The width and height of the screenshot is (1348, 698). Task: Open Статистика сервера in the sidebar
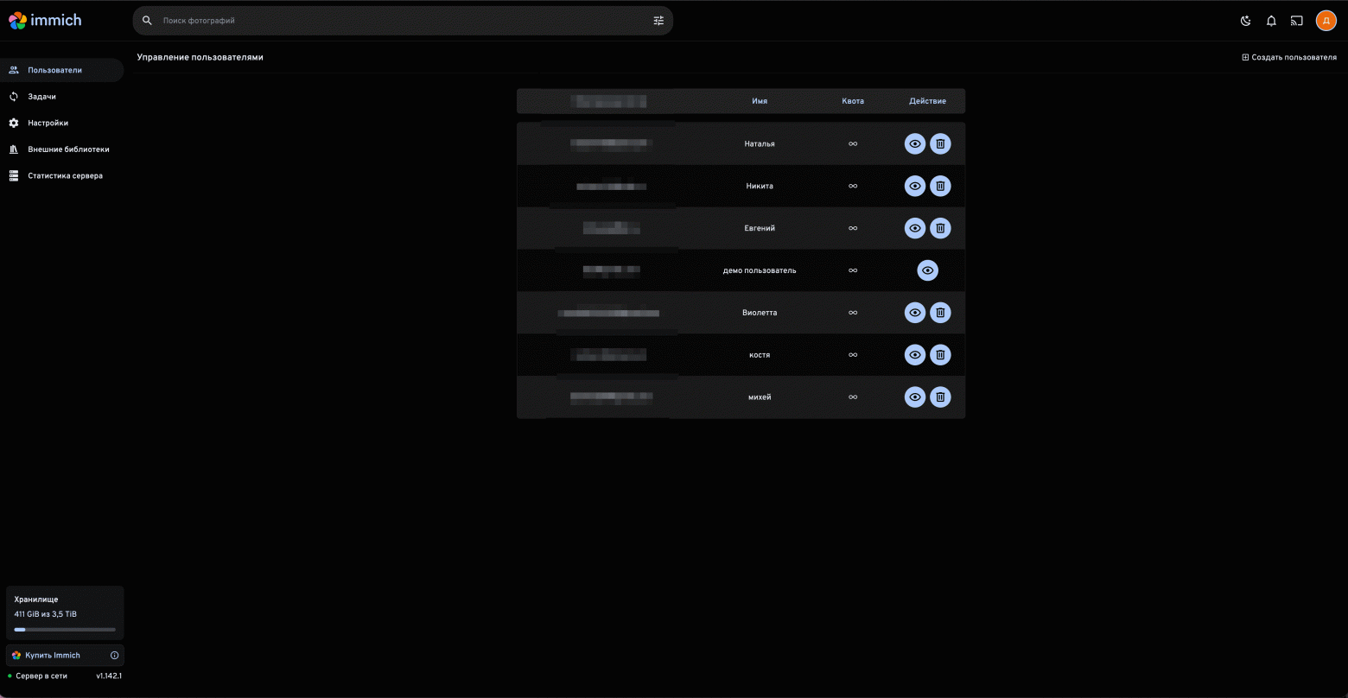point(62,175)
